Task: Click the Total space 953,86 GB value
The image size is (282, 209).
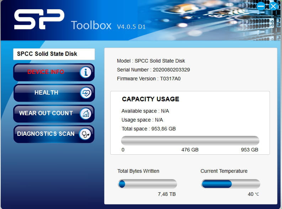Action: 164,129
